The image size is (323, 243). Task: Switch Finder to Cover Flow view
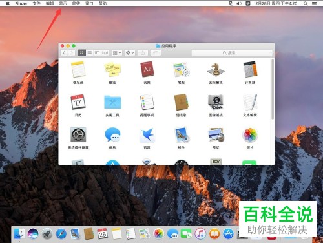pos(105,53)
